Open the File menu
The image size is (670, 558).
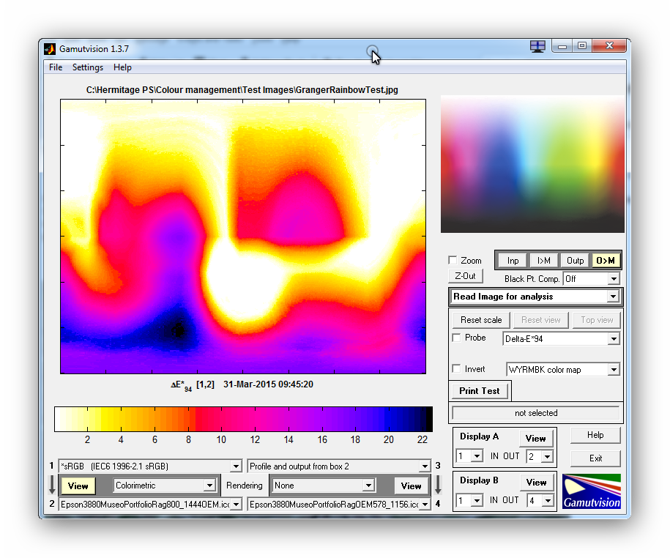click(x=56, y=67)
